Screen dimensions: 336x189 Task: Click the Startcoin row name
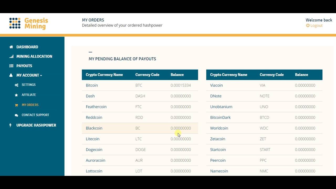tap(218, 150)
